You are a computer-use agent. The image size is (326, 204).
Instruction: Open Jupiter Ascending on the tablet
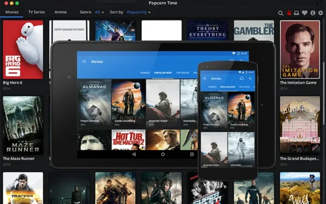pos(128,103)
